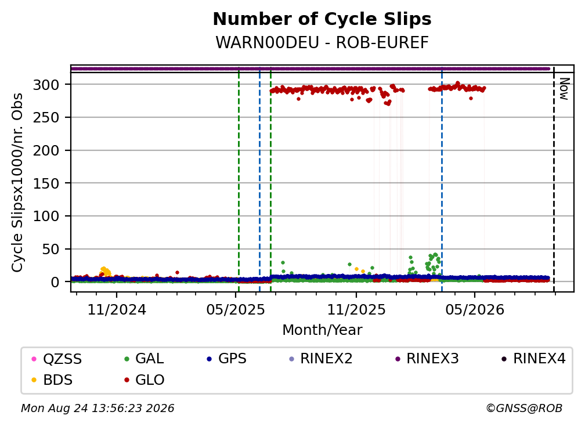Click the RINEX4 legend marker
This screenshot has height=426, width=585.
[x=504, y=359]
